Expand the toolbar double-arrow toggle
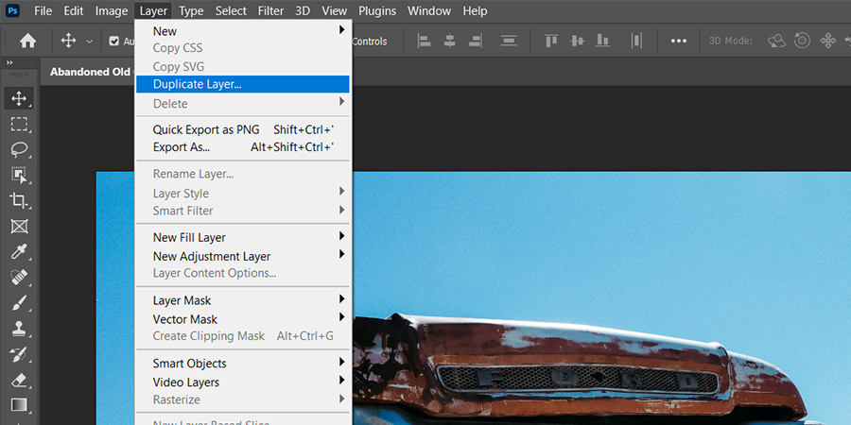851x425 pixels. (x=9, y=63)
